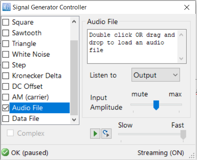Enable the AM (carrier) checkbox
This screenshot has width=197, height=160.
coord(6,97)
